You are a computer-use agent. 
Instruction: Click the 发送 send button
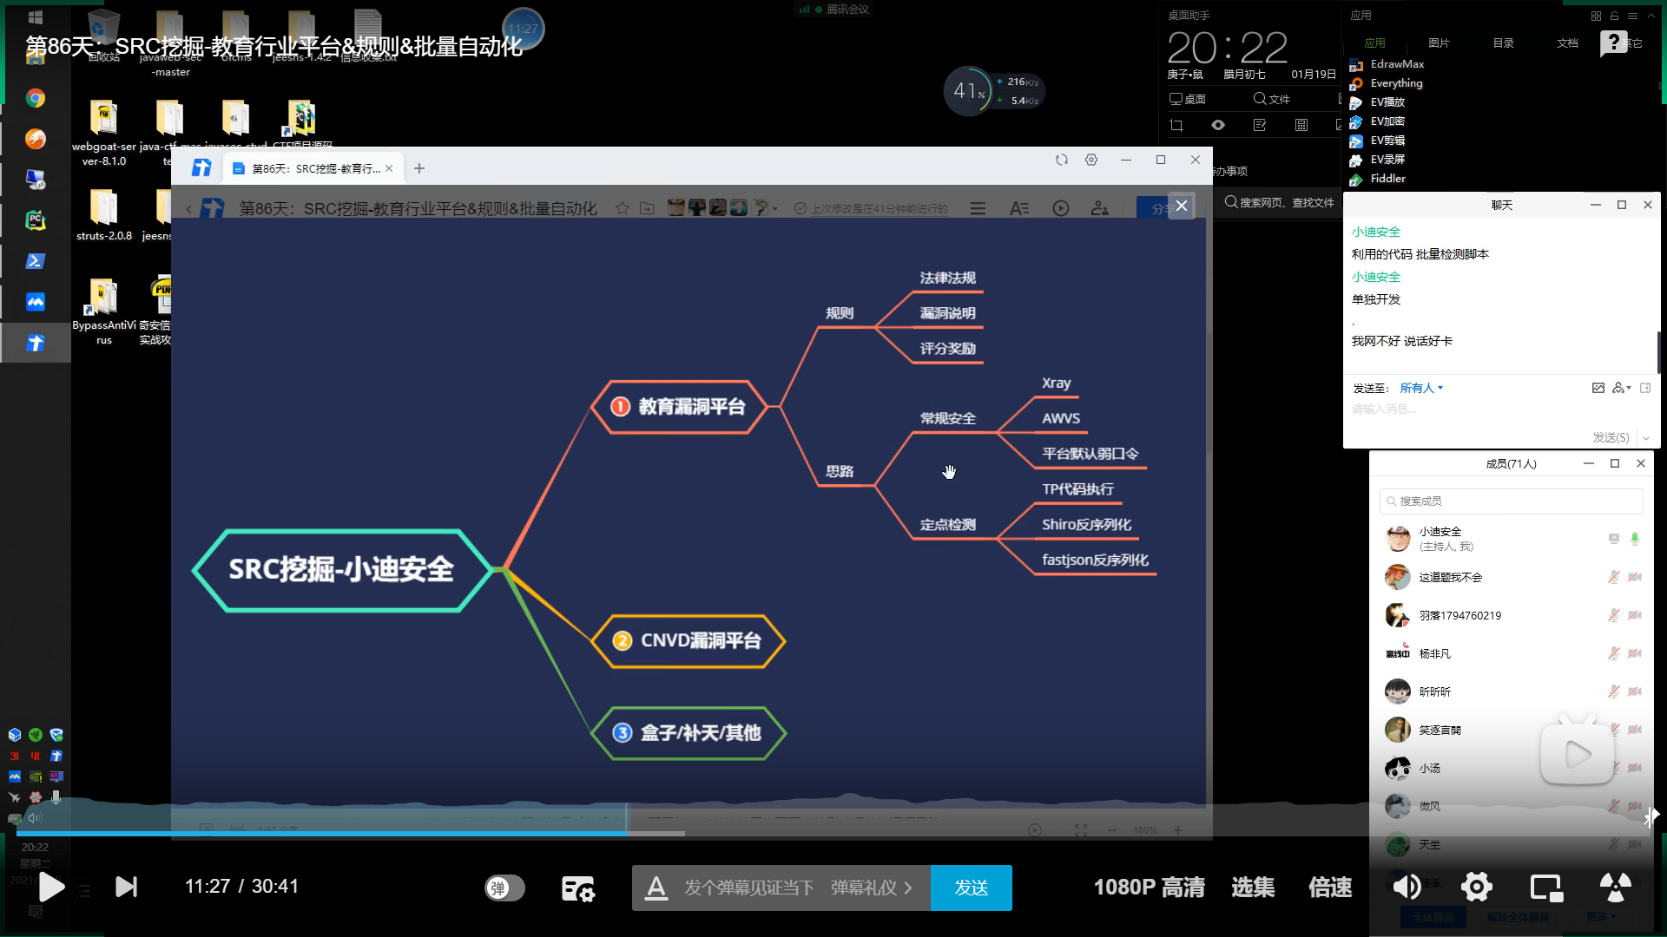pyautogui.click(x=971, y=888)
